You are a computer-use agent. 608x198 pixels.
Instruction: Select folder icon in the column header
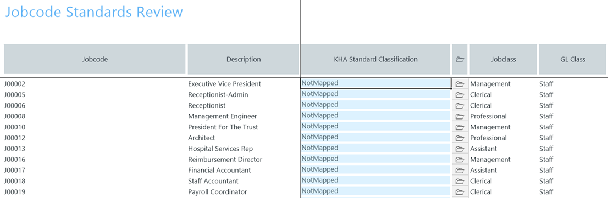(x=460, y=59)
